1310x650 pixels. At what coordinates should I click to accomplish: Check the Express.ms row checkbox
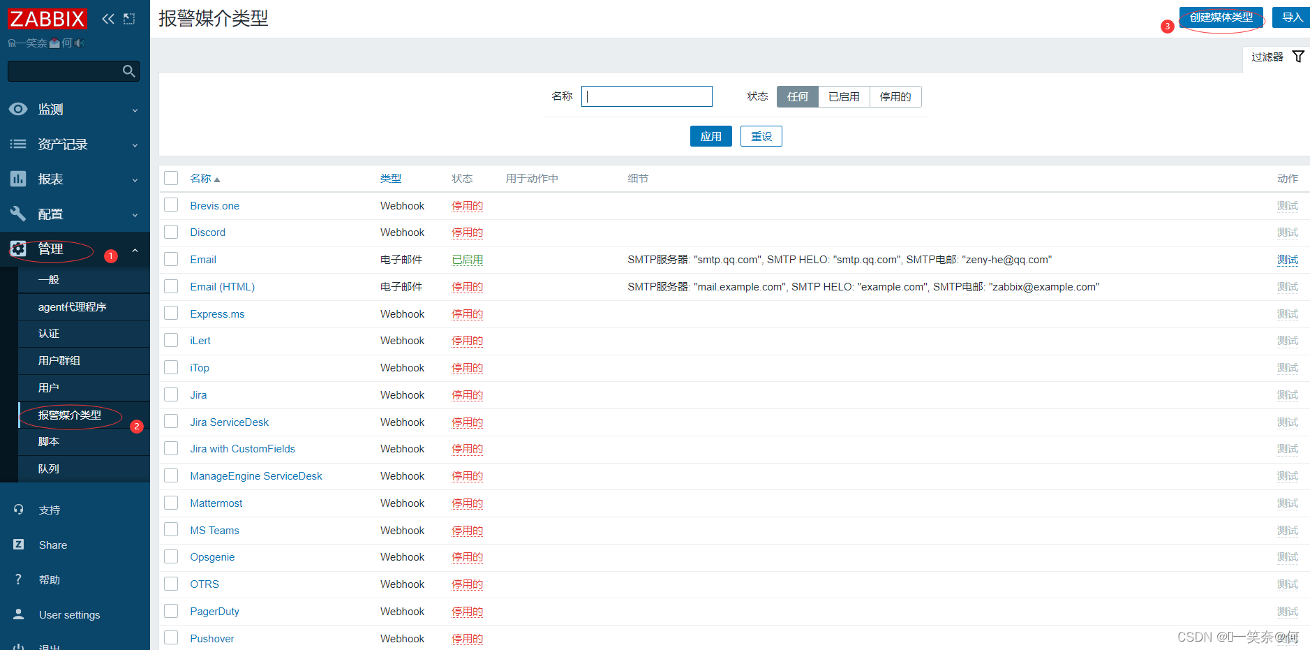tap(171, 313)
